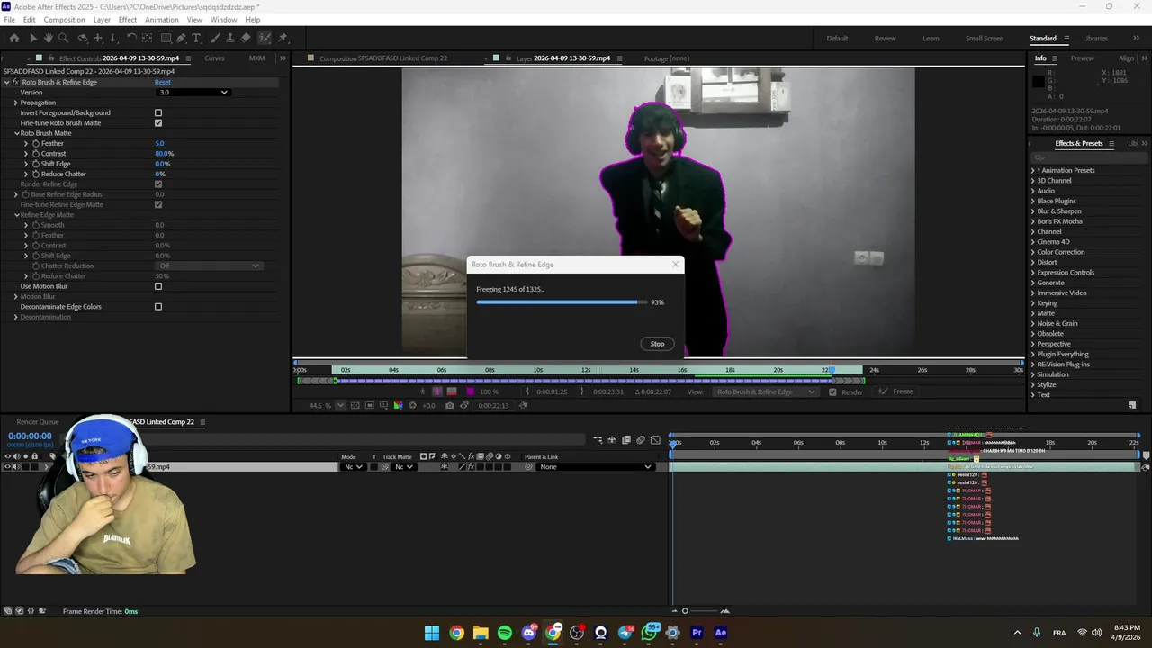Select the Puppet Pin tool

[283, 38]
